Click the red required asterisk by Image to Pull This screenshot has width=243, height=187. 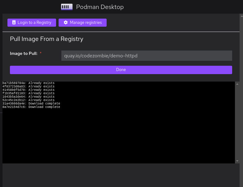coord(41,53)
